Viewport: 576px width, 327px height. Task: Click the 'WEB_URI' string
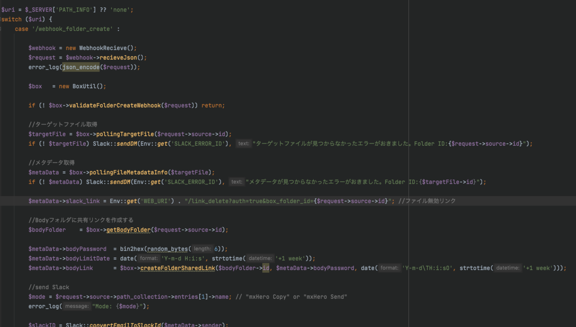pos(156,201)
